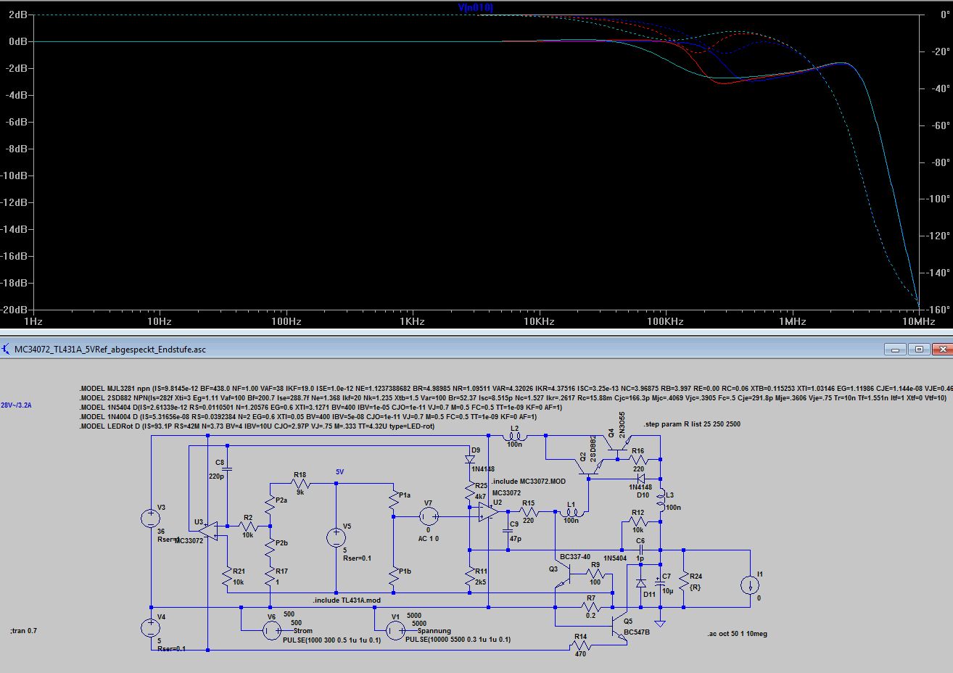Click the V7 AC voltage source symbol

point(429,516)
